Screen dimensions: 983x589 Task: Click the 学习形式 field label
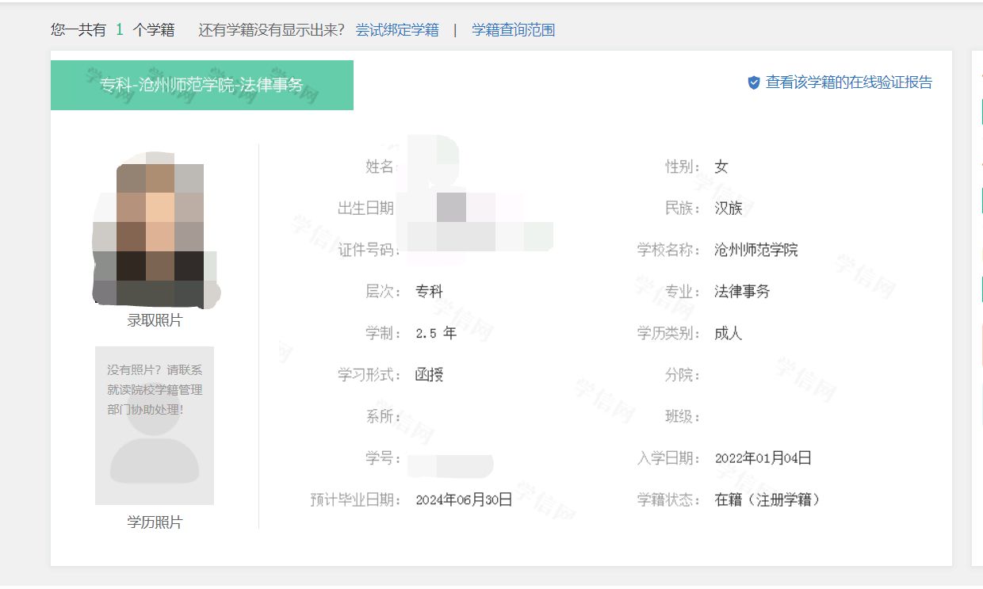[x=369, y=375]
